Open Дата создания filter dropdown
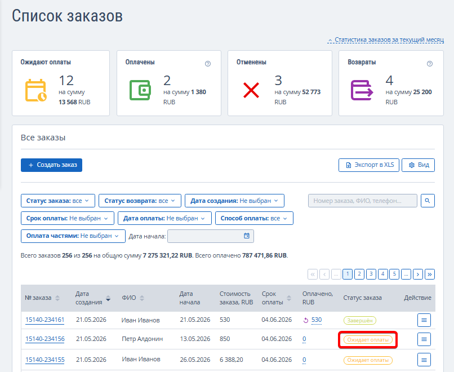This screenshot has width=454, height=372. pos(234,201)
